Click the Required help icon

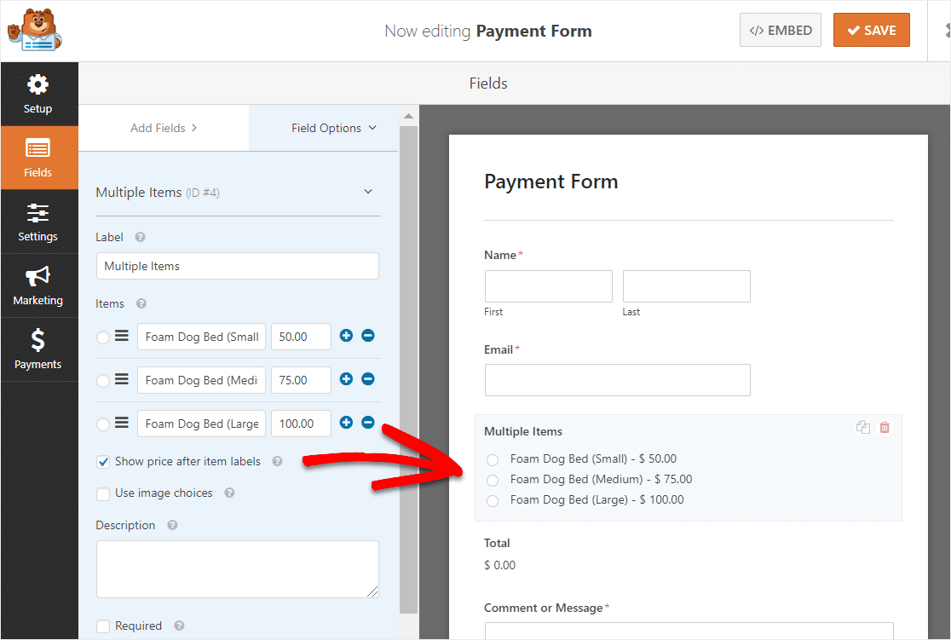point(179,626)
